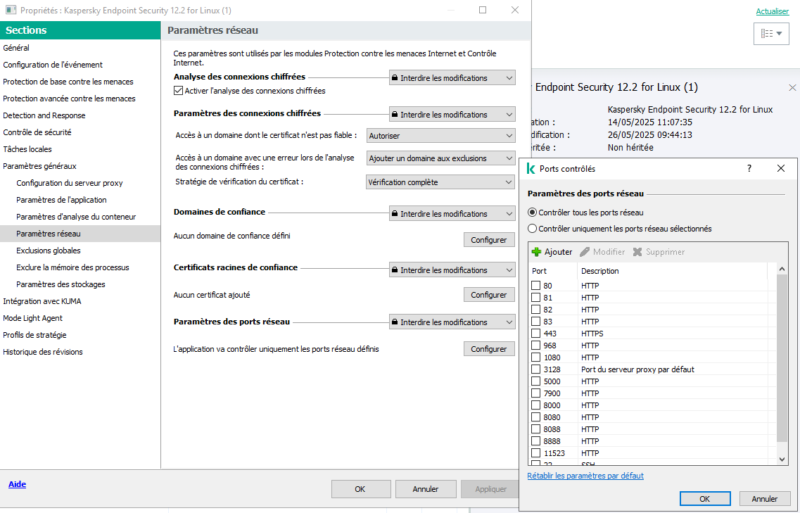Select Exclusions globales

(x=49, y=250)
